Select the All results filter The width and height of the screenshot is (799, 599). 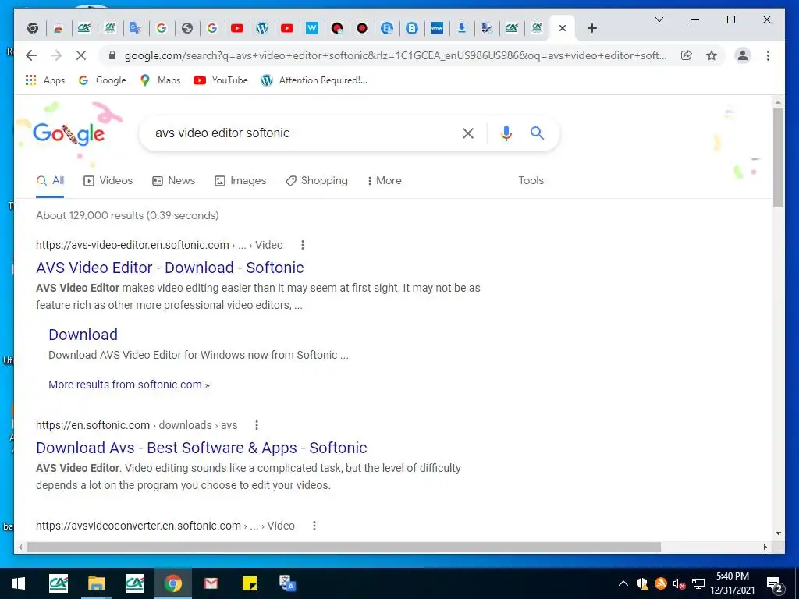50,181
